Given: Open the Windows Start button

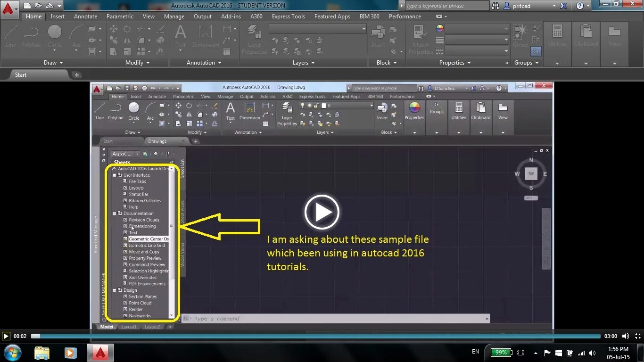Looking at the screenshot, I should pyautogui.click(x=13, y=352).
